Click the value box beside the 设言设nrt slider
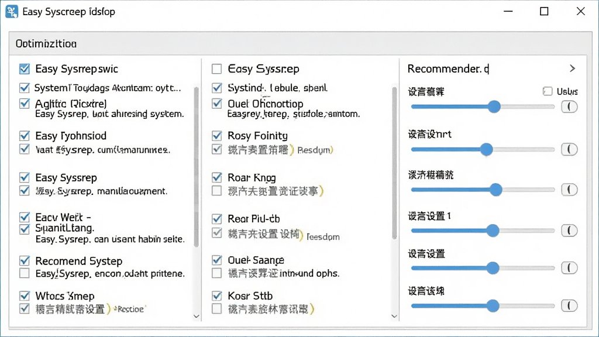599x337 pixels. click(569, 149)
